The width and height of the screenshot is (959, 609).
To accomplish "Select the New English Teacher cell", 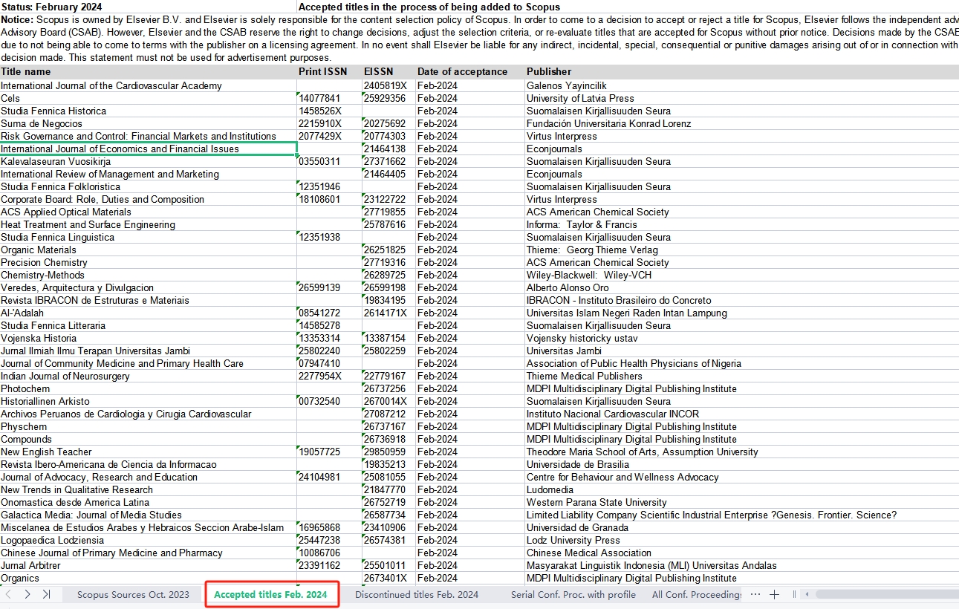I will coord(149,452).
